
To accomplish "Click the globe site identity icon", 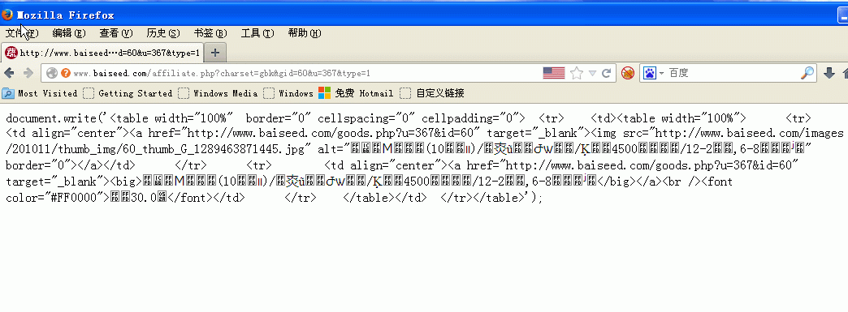I will (x=51, y=73).
